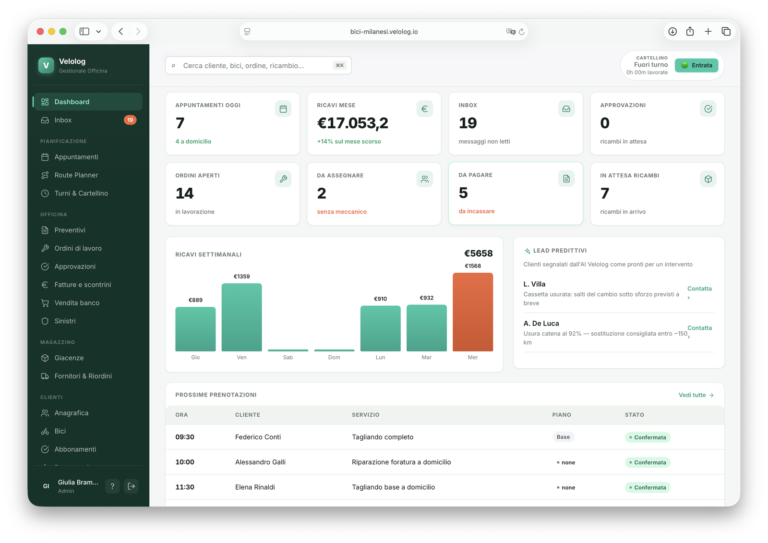Open Turni & Cartellino
The image size is (768, 543).
click(x=88, y=193)
